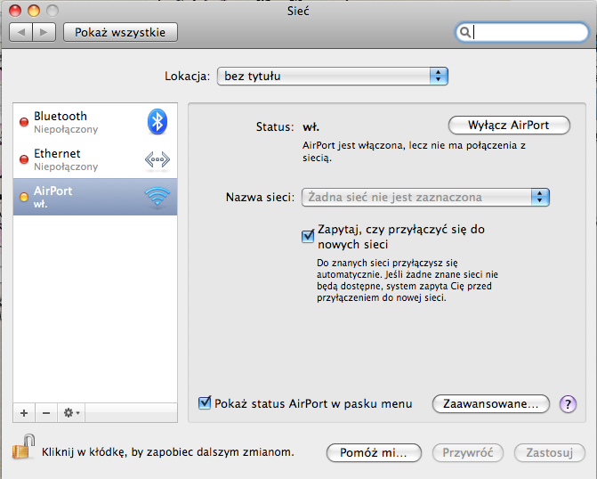Click the AirPort Wi-Fi signal icon

(x=157, y=197)
